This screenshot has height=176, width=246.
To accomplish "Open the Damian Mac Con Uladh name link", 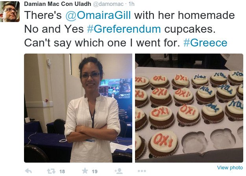I will [x=57, y=4].
